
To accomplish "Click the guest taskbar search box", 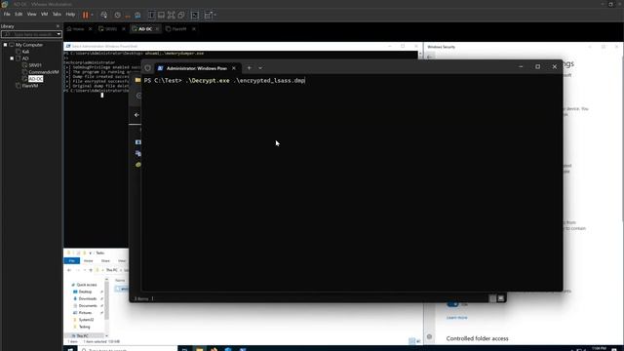I will click(x=128, y=349).
